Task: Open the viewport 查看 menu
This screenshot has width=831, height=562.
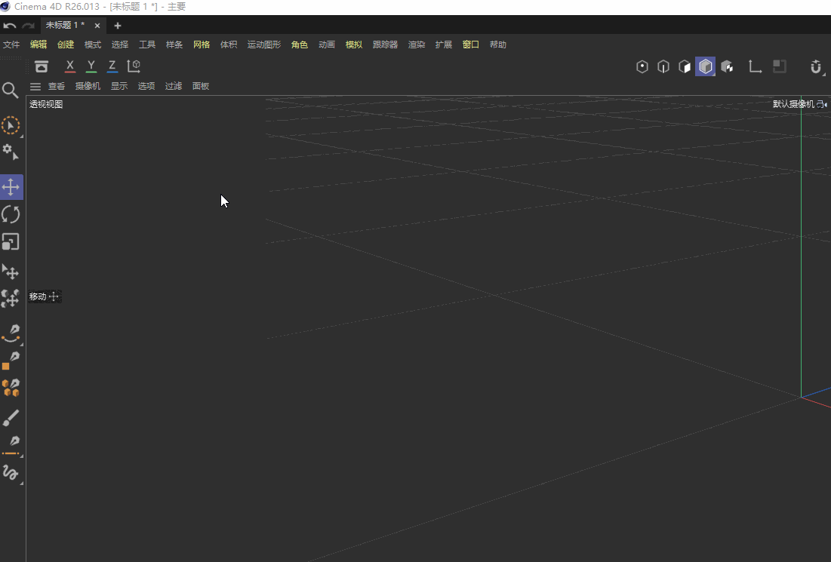Action: click(56, 86)
